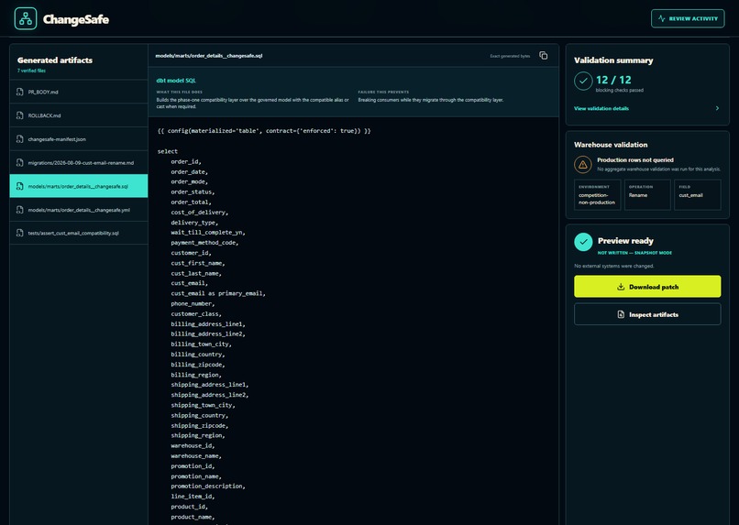The width and height of the screenshot is (739, 525).
Task: Open the cust-email-rename migration file
Action: pos(79,162)
